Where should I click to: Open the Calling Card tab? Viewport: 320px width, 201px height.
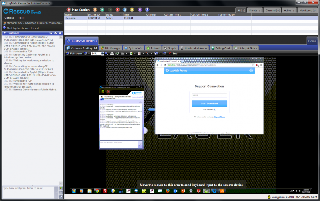pyautogui.click(x=221, y=48)
